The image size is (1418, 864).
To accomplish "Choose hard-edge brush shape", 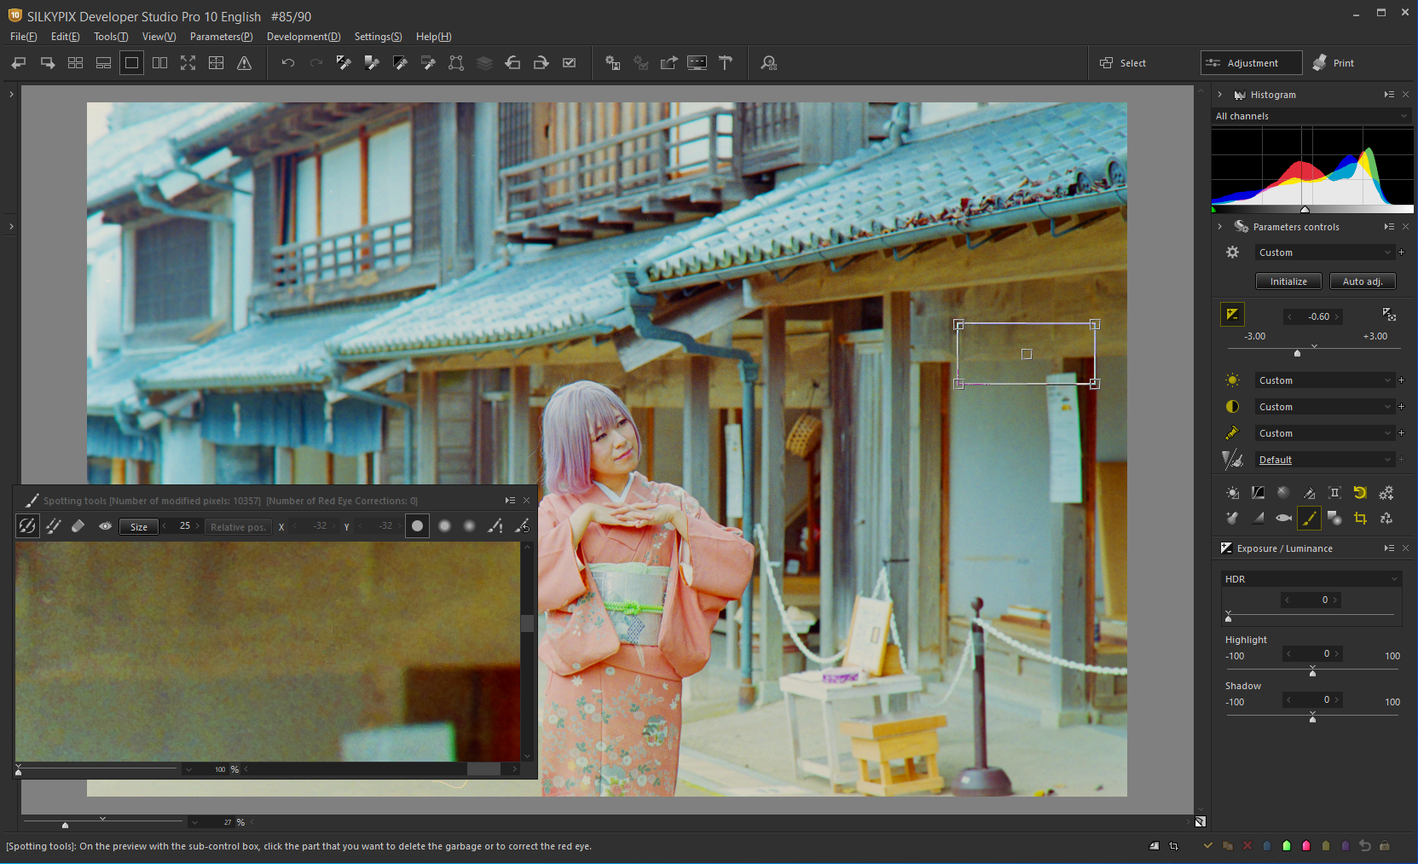I will [x=417, y=526].
